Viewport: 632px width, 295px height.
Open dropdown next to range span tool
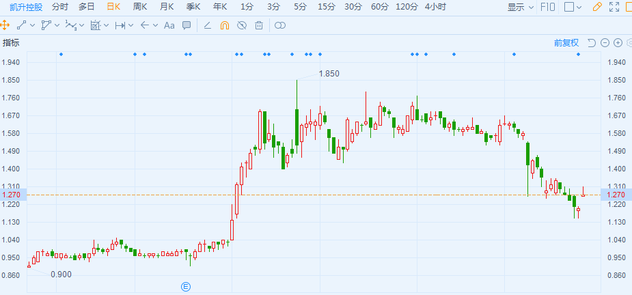coord(130,25)
